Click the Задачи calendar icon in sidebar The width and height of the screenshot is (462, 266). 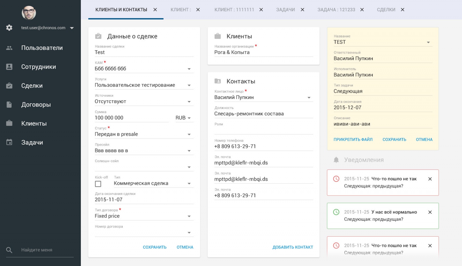tap(9, 142)
